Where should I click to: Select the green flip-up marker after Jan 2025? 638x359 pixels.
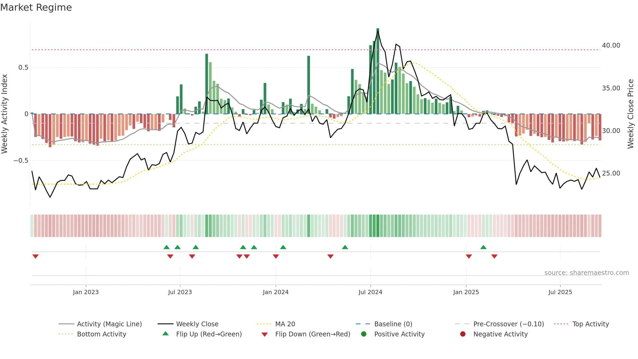pyautogui.click(x=483, y=247)
